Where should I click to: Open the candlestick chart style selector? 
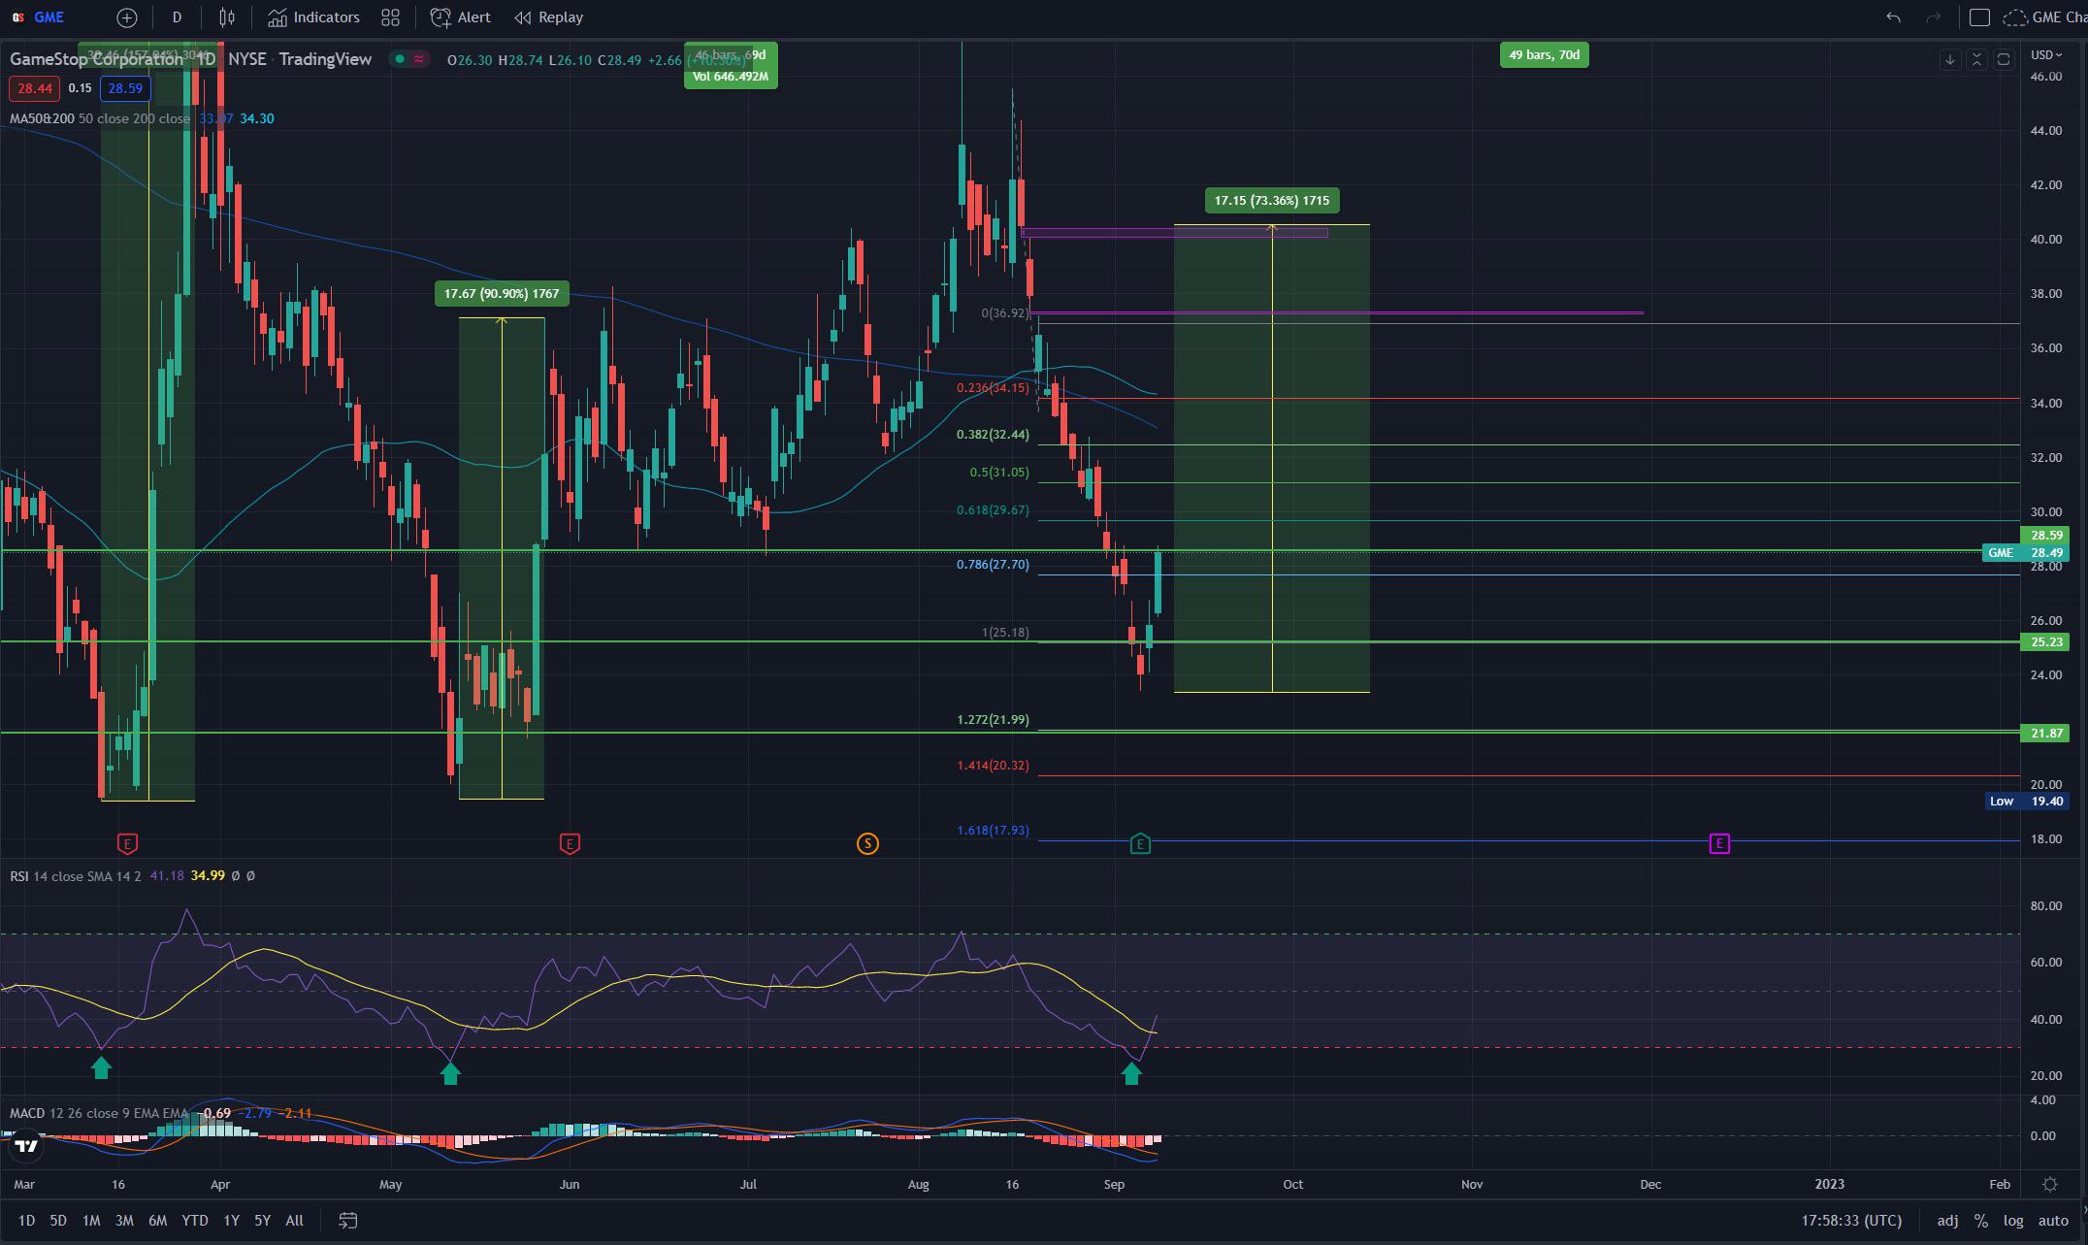point(226,17)
